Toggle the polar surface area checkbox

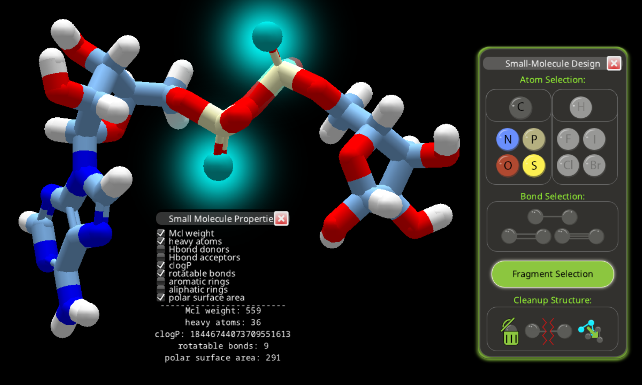tap(161, 298)
